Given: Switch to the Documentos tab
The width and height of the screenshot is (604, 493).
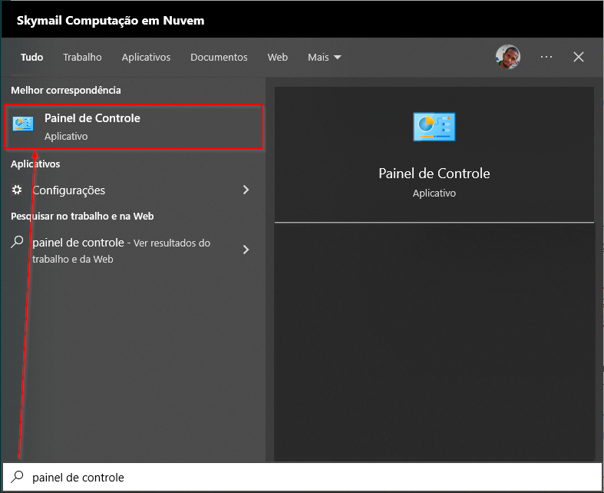Looking at the screenshot, I should coord(219,57).
